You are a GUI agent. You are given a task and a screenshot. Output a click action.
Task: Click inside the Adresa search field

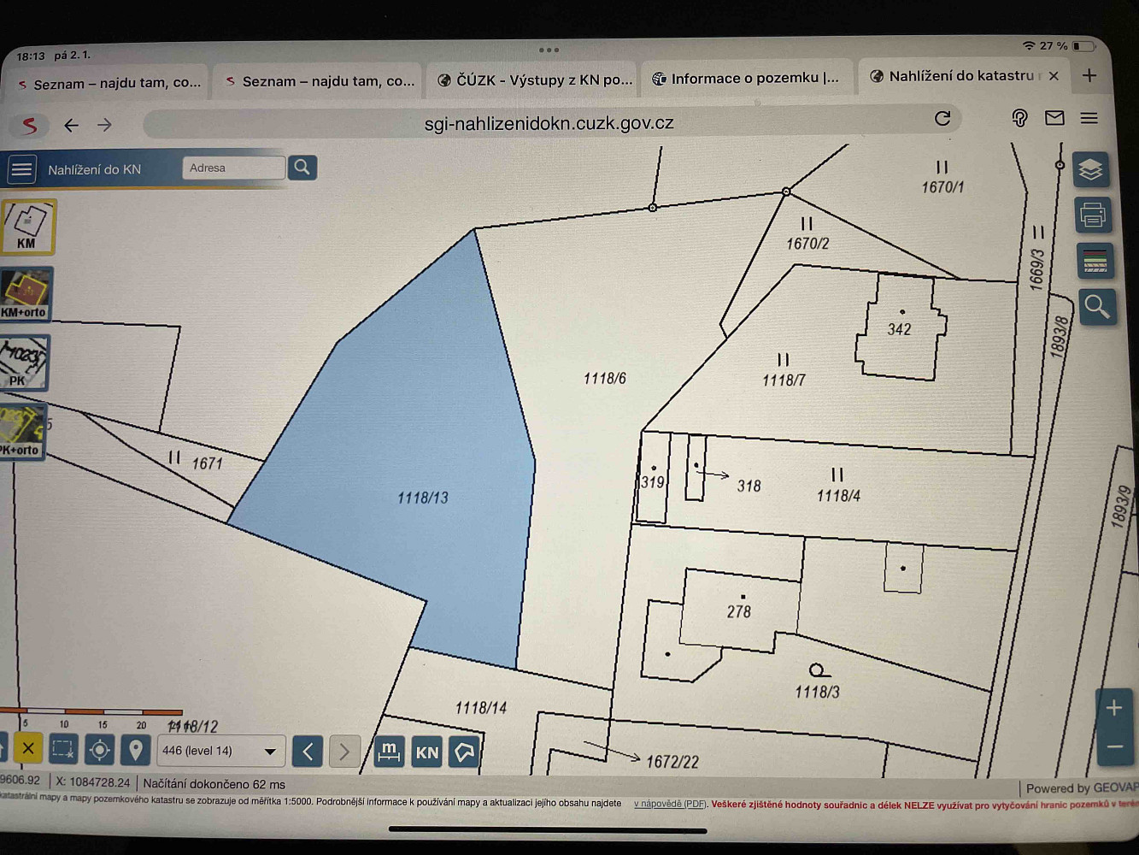tap(233, 168)
